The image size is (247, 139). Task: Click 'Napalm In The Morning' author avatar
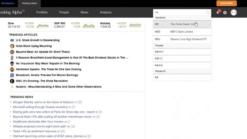point(12,64)
